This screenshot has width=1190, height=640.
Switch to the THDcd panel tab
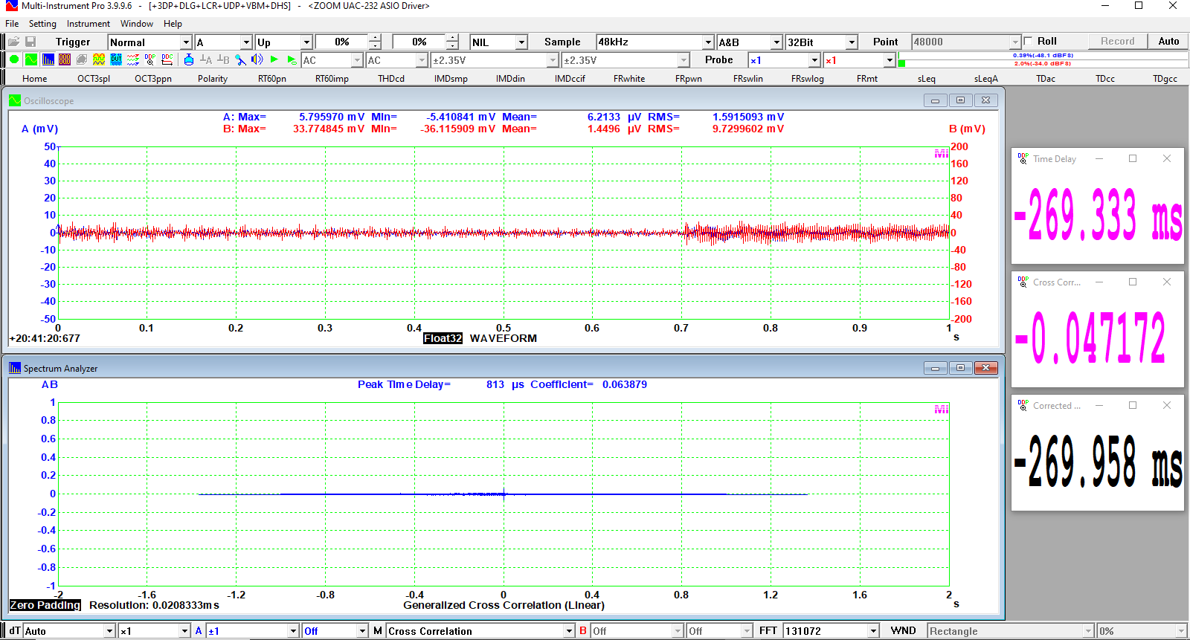390,79
